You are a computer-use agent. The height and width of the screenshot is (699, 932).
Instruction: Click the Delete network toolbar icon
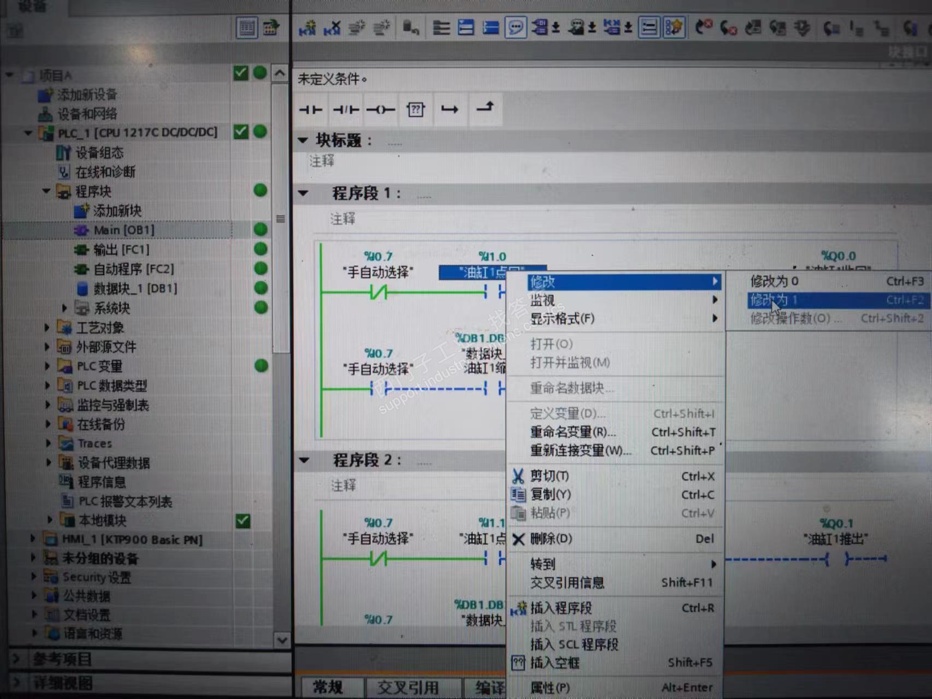pos(332,27)
